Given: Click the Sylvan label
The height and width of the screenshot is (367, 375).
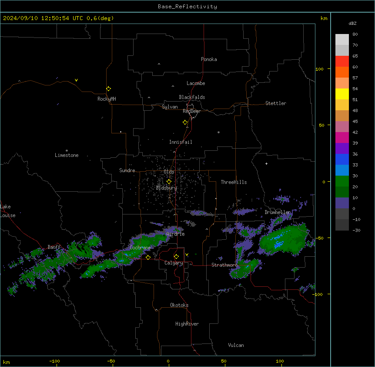Looking at the screenshot, I should point(170,107).
